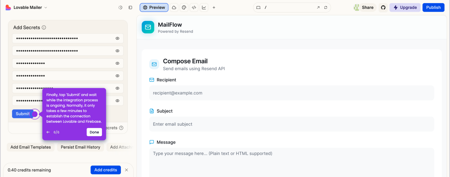Select Add Email Templates suggestion

click(x=31, y=147)
